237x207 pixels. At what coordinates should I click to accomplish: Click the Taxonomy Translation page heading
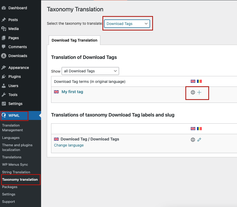click(75, 9)
